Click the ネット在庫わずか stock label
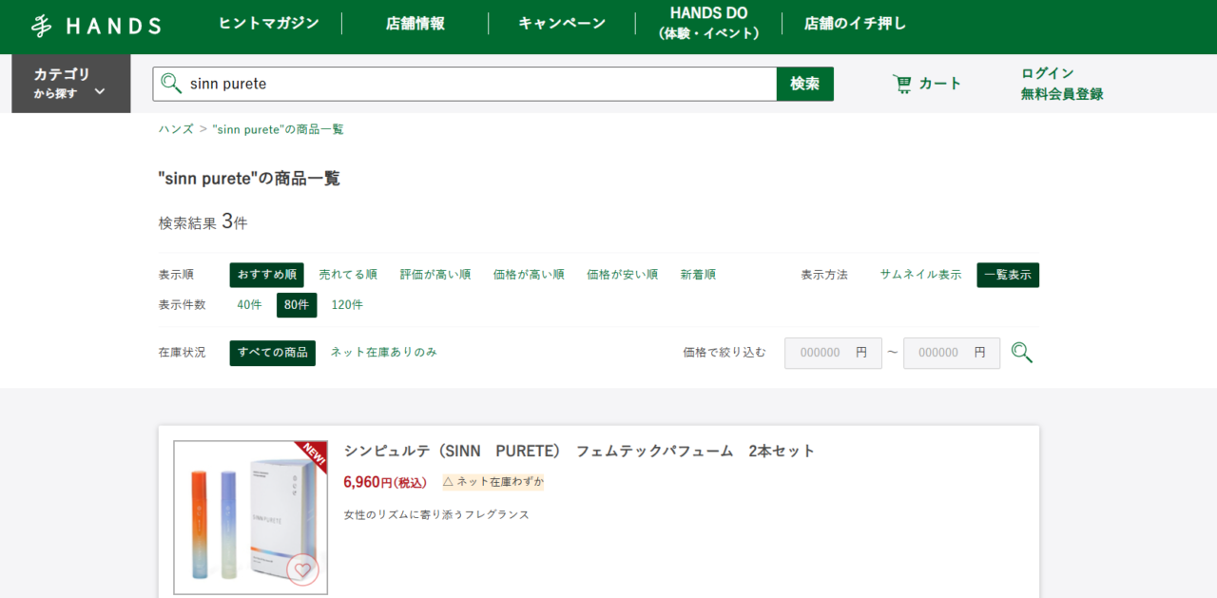This screenshot has height=598, width=1217. (x=493, y=482)
